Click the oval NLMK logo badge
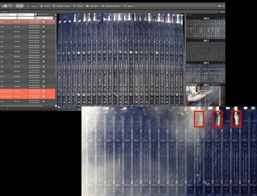The image size is (257, 196). click(19, 6)
